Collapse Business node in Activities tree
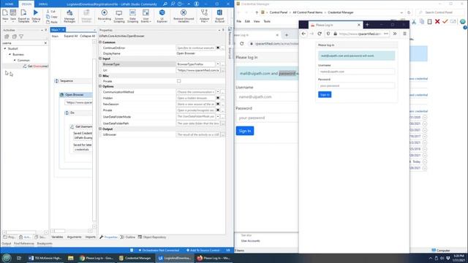468x263 pixels. pos(10,54)
